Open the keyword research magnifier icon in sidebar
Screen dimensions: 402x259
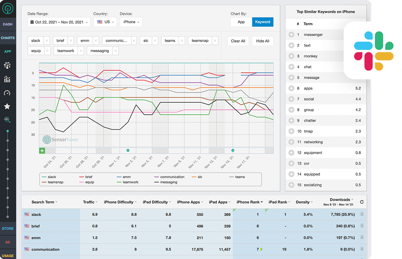(8, 120)
